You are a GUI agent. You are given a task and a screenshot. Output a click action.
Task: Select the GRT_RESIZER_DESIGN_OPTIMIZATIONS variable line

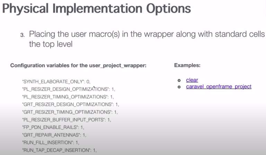tap(70, 104)
